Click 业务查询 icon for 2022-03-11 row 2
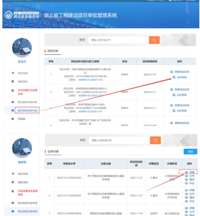The width and height of the screenshot is (200, 216). click(174, 95)
